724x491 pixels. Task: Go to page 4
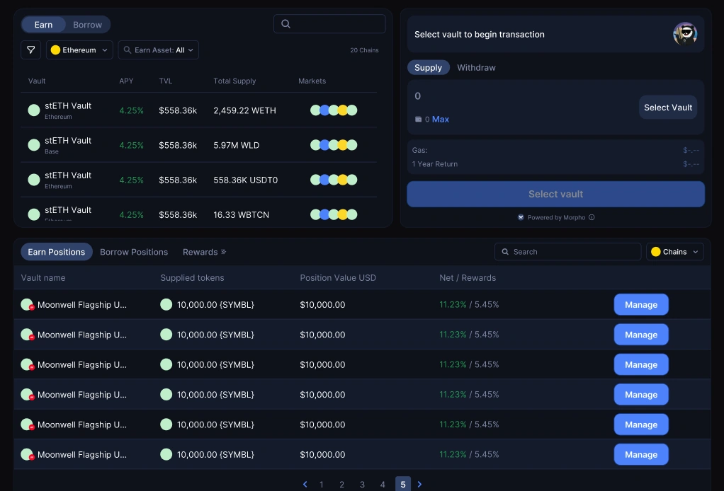pyautogui.click(x=383, y=485)
